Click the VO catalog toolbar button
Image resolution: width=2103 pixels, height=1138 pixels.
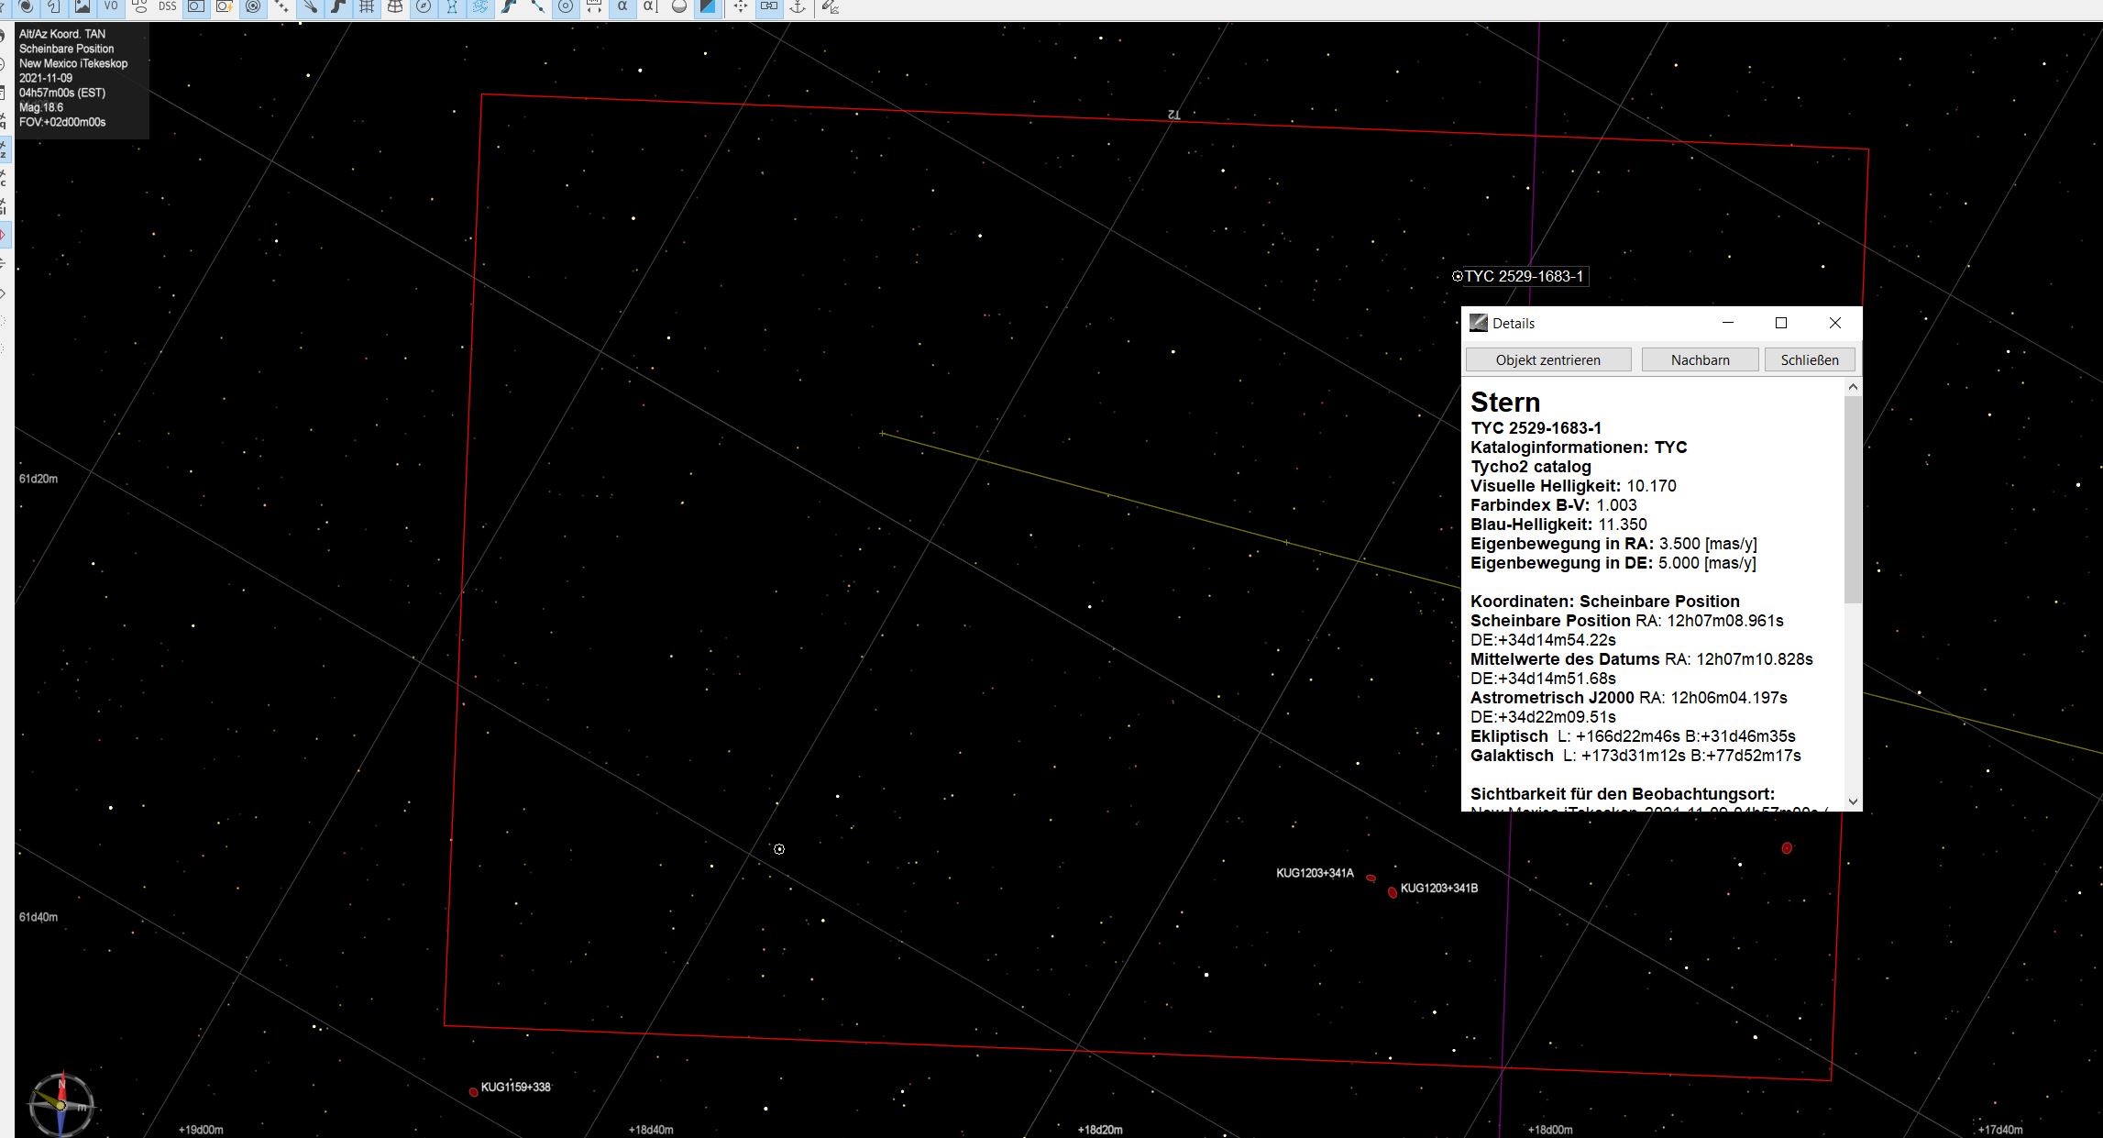click(111, 6)
